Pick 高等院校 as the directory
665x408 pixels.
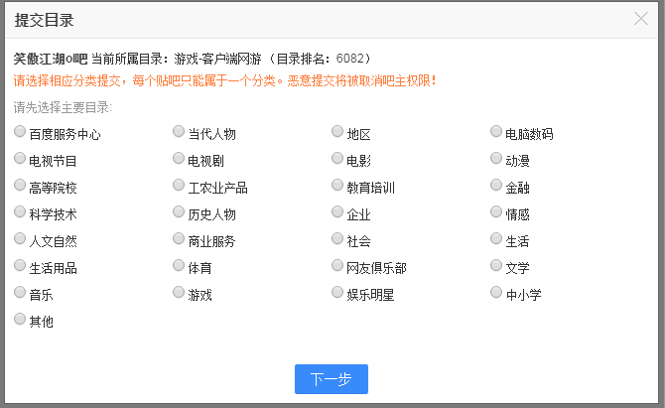pyautogui.click(x=20, y=185)
